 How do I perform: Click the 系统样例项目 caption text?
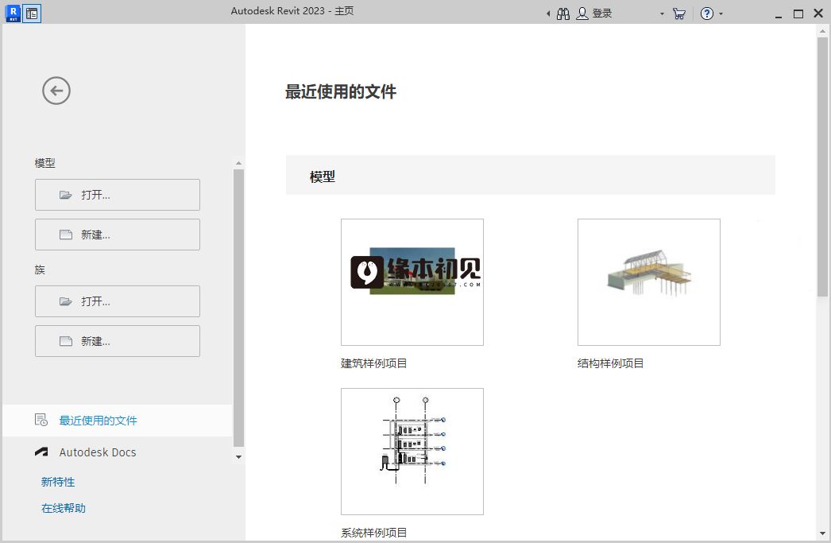click(x=373, y=533)
